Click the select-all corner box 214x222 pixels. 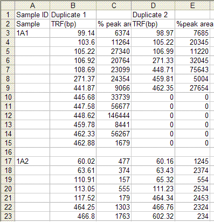[8, 5]
